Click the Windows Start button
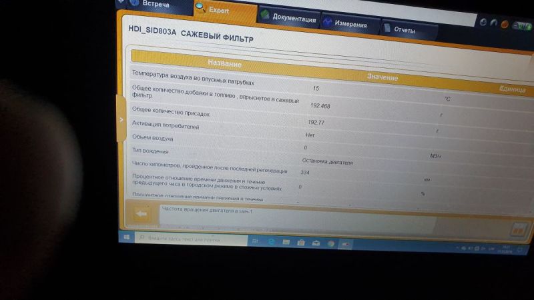This screenshot has width=534, height=300. point(123,237)
